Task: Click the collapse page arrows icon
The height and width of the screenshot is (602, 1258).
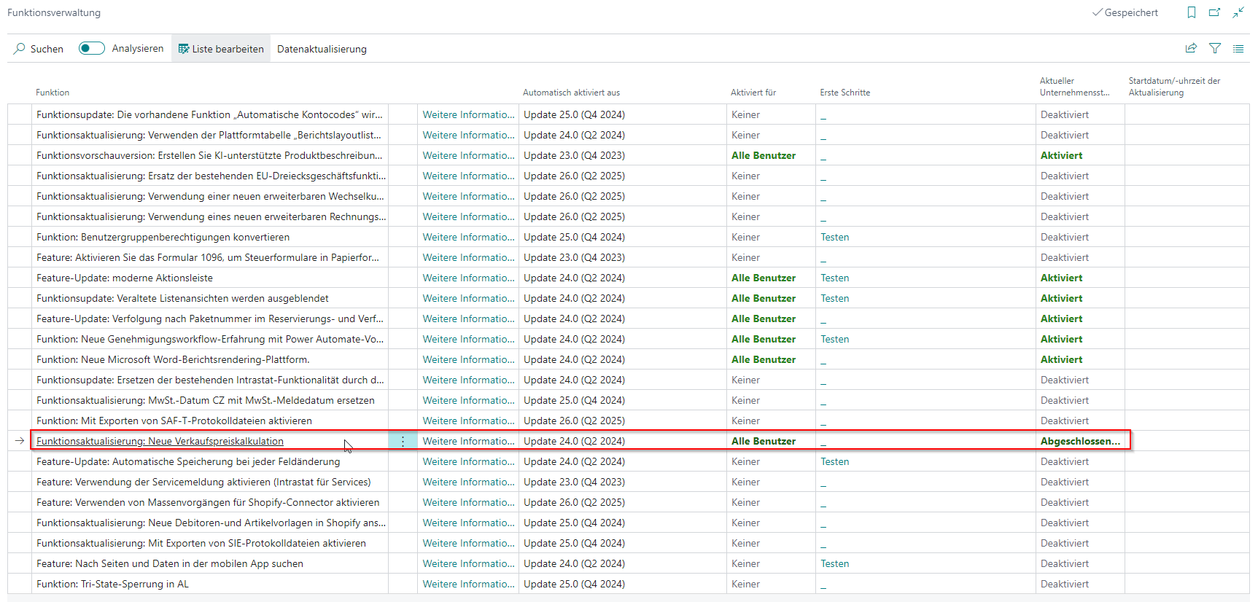Action: [1238, 12]
